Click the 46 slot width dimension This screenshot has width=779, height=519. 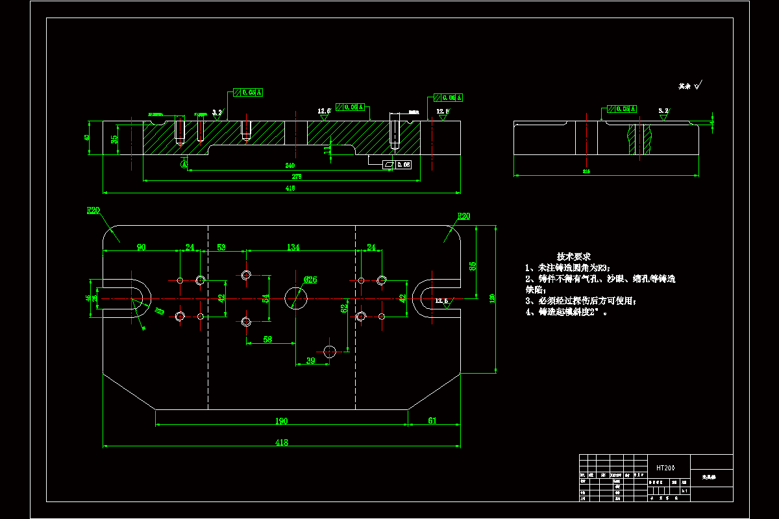pos(89,298)
